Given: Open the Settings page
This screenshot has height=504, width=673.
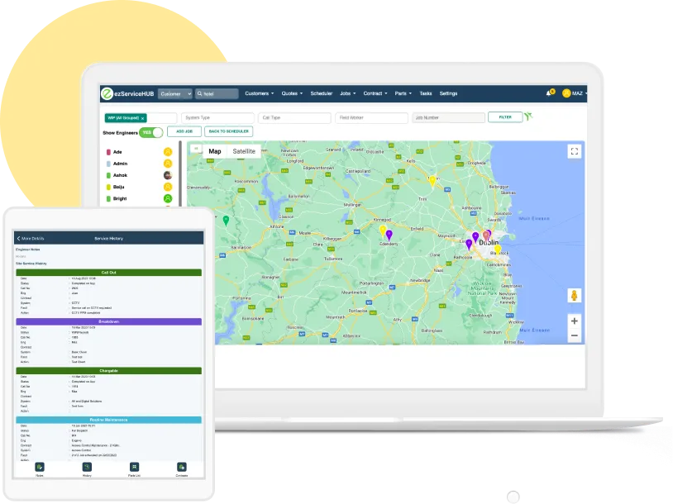Looking at the screenshot, I should tap(448, 93).
